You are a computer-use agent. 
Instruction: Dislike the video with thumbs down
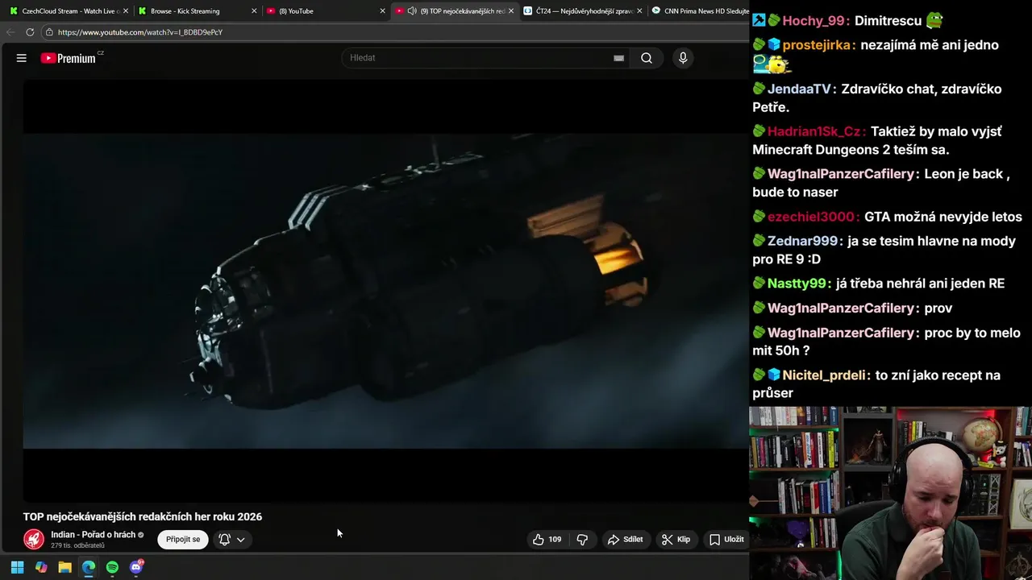582,540
